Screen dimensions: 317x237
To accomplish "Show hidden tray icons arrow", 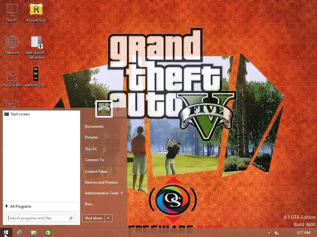I will (x=269, y=233).
